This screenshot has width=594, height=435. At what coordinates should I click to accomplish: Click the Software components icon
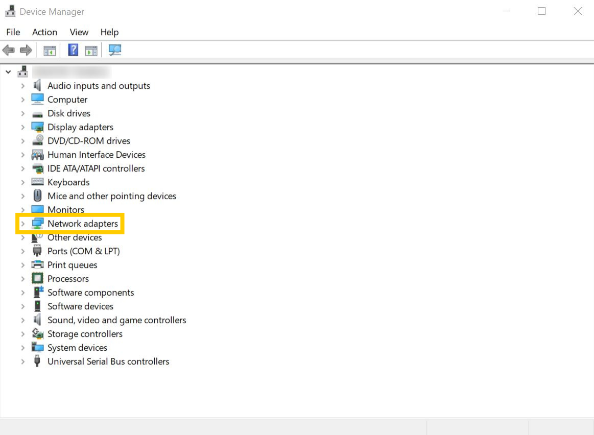[38, 292]
